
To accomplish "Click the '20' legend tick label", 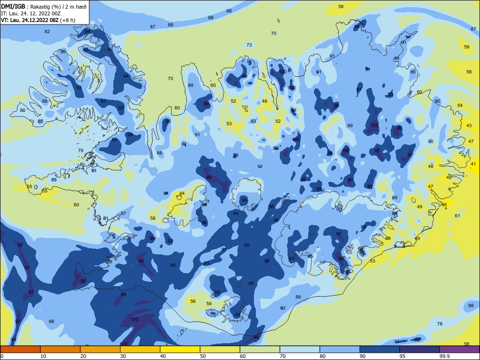I will click(x=83, y=356).
